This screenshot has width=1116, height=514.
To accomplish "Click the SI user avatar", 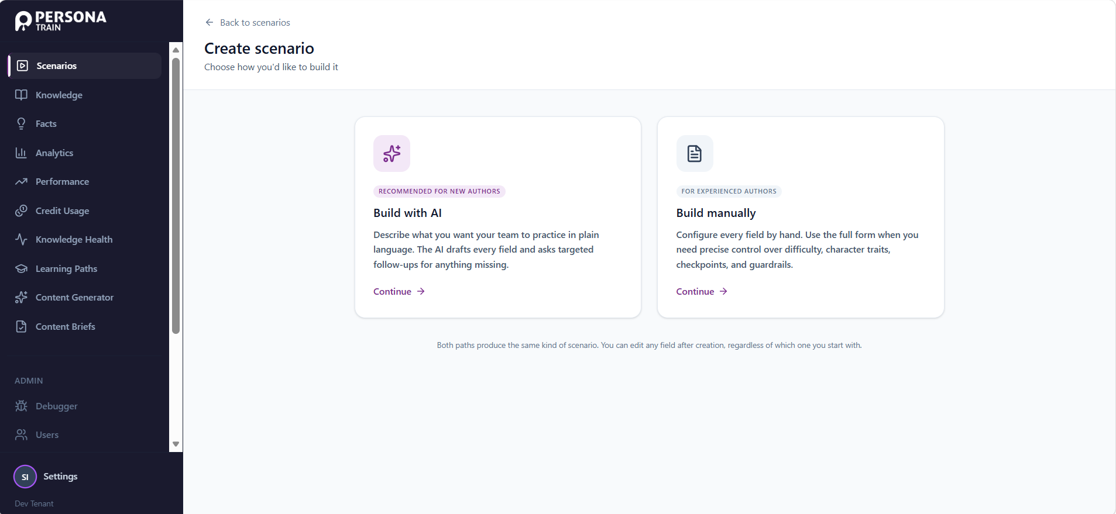I will pyautogui.click(x=25, y=477).
